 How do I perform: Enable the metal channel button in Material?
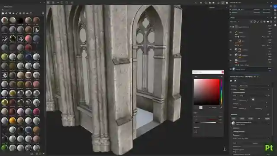tap(242, 119)
